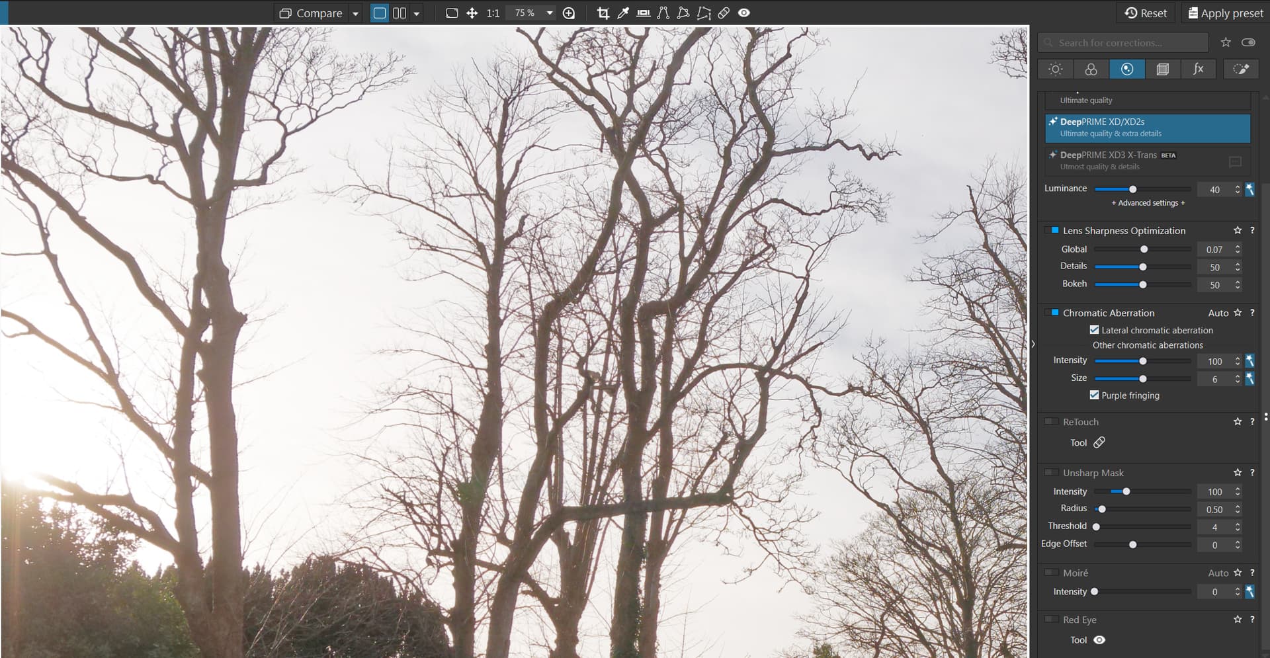Screen dimensions: 1270x658
Task: Click the Apply preset button
Action: (x=1225, y=13)
